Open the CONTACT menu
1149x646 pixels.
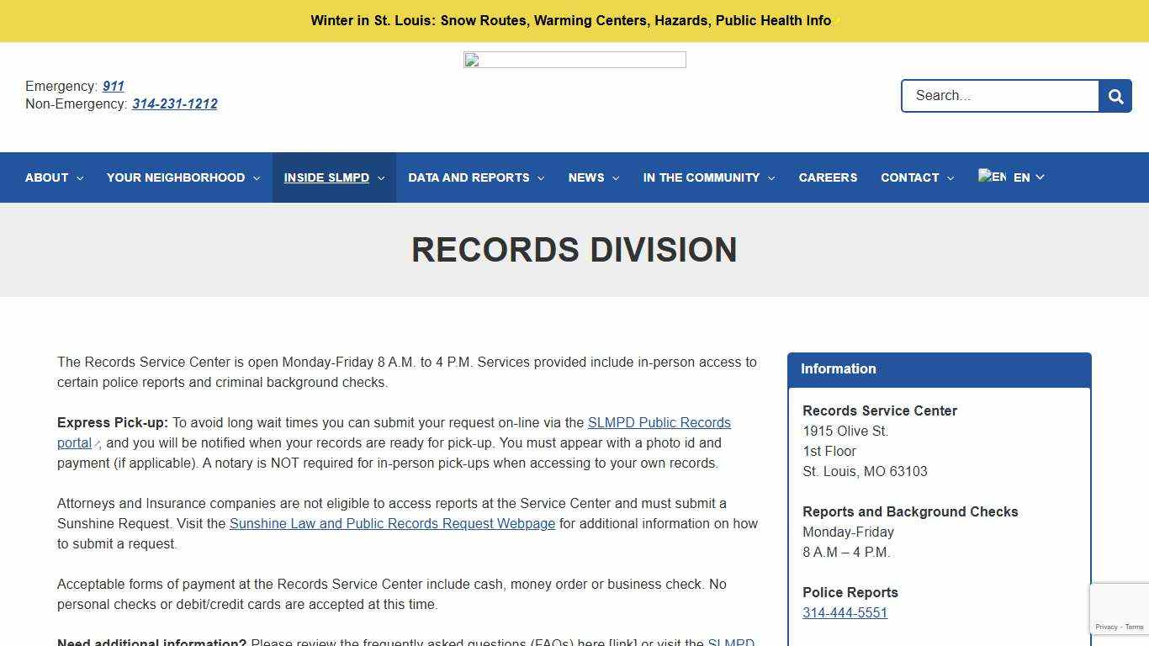point(911,177)
